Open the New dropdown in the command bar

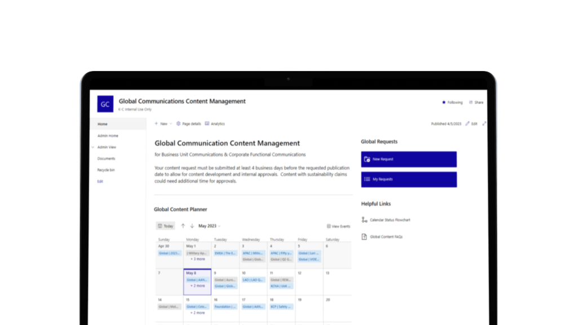coord(163,124)
